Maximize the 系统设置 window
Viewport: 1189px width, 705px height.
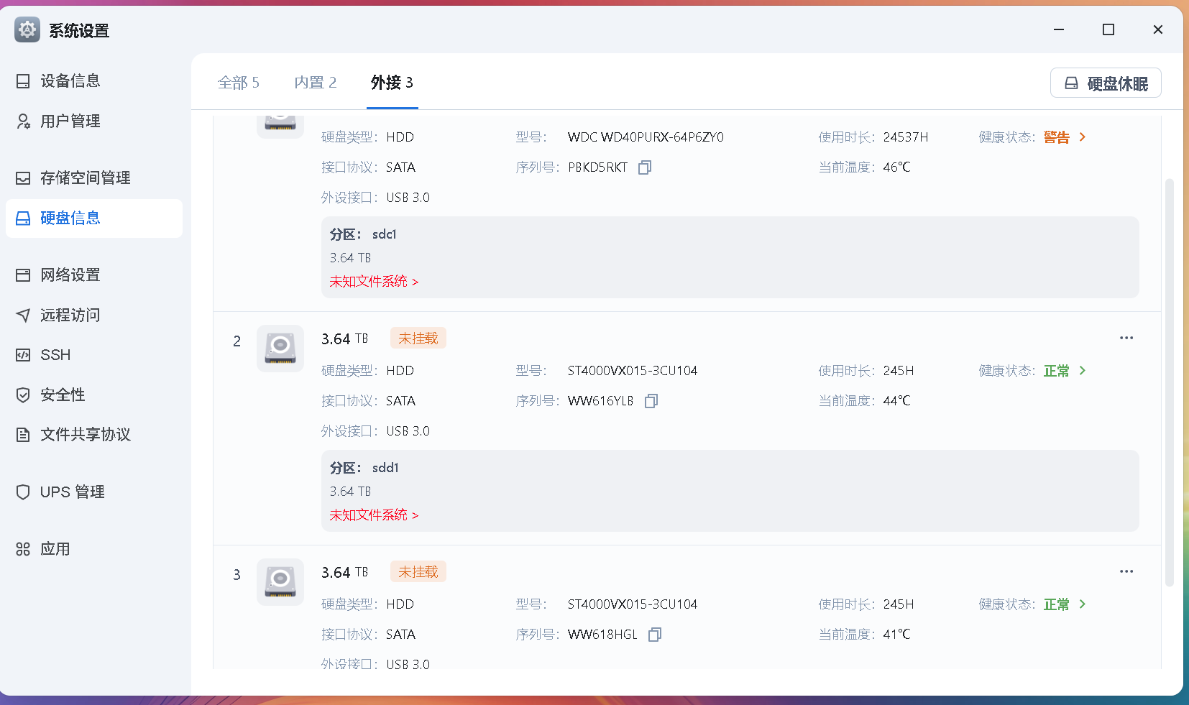1108,29
